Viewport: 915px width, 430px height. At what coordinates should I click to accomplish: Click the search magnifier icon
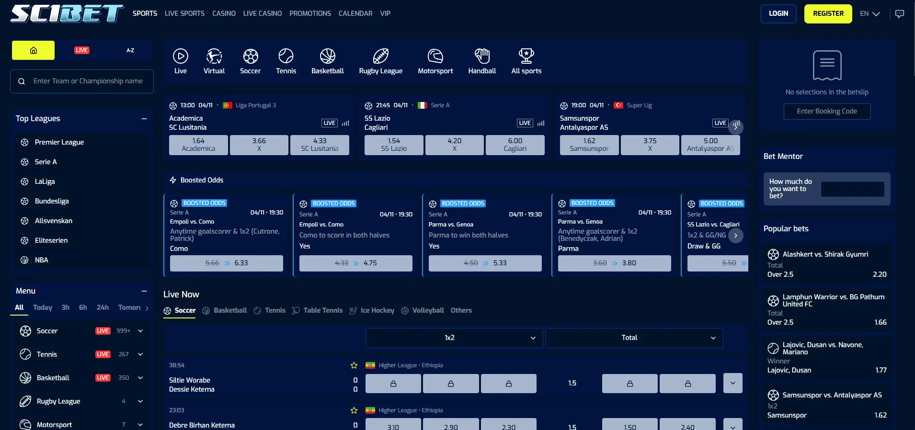pos(22,81)
